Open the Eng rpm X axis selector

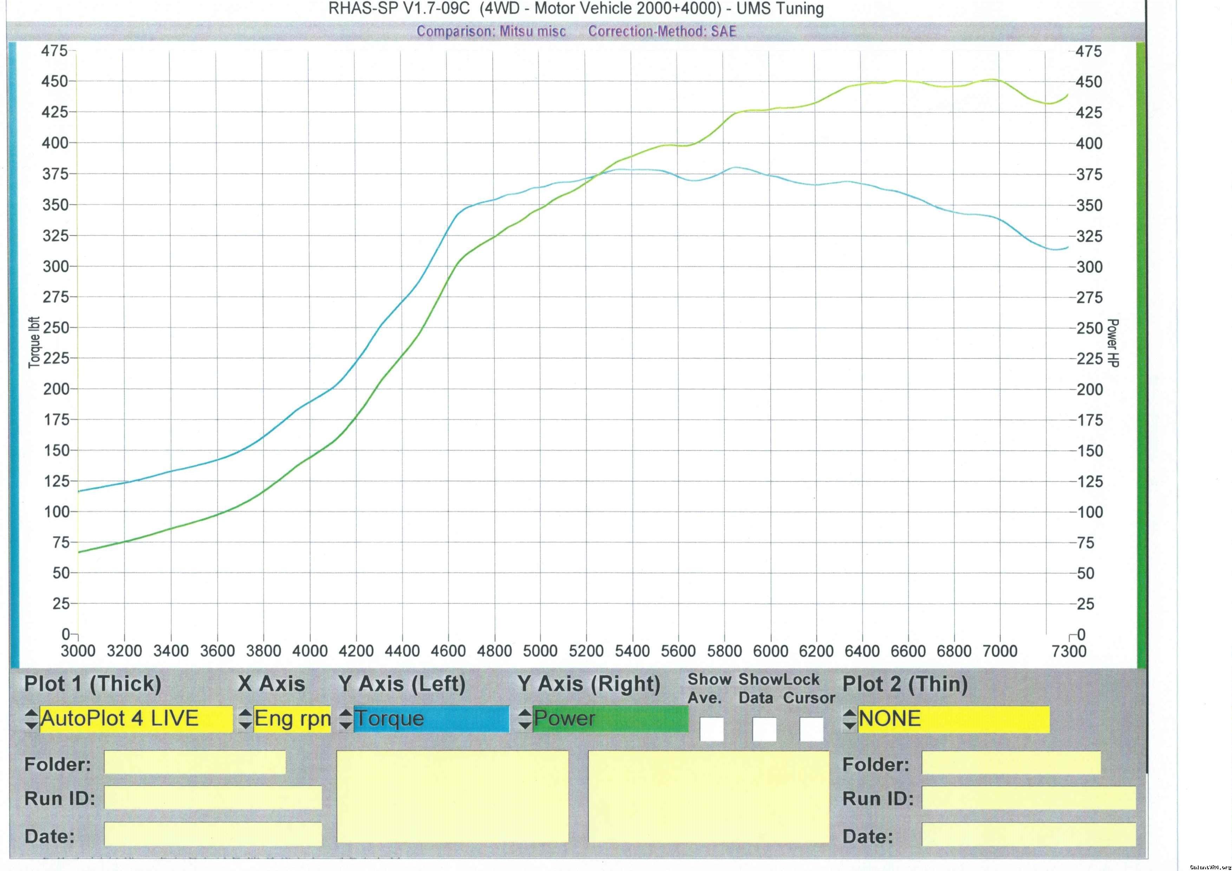pyautogui.click(x=292, y=719)
